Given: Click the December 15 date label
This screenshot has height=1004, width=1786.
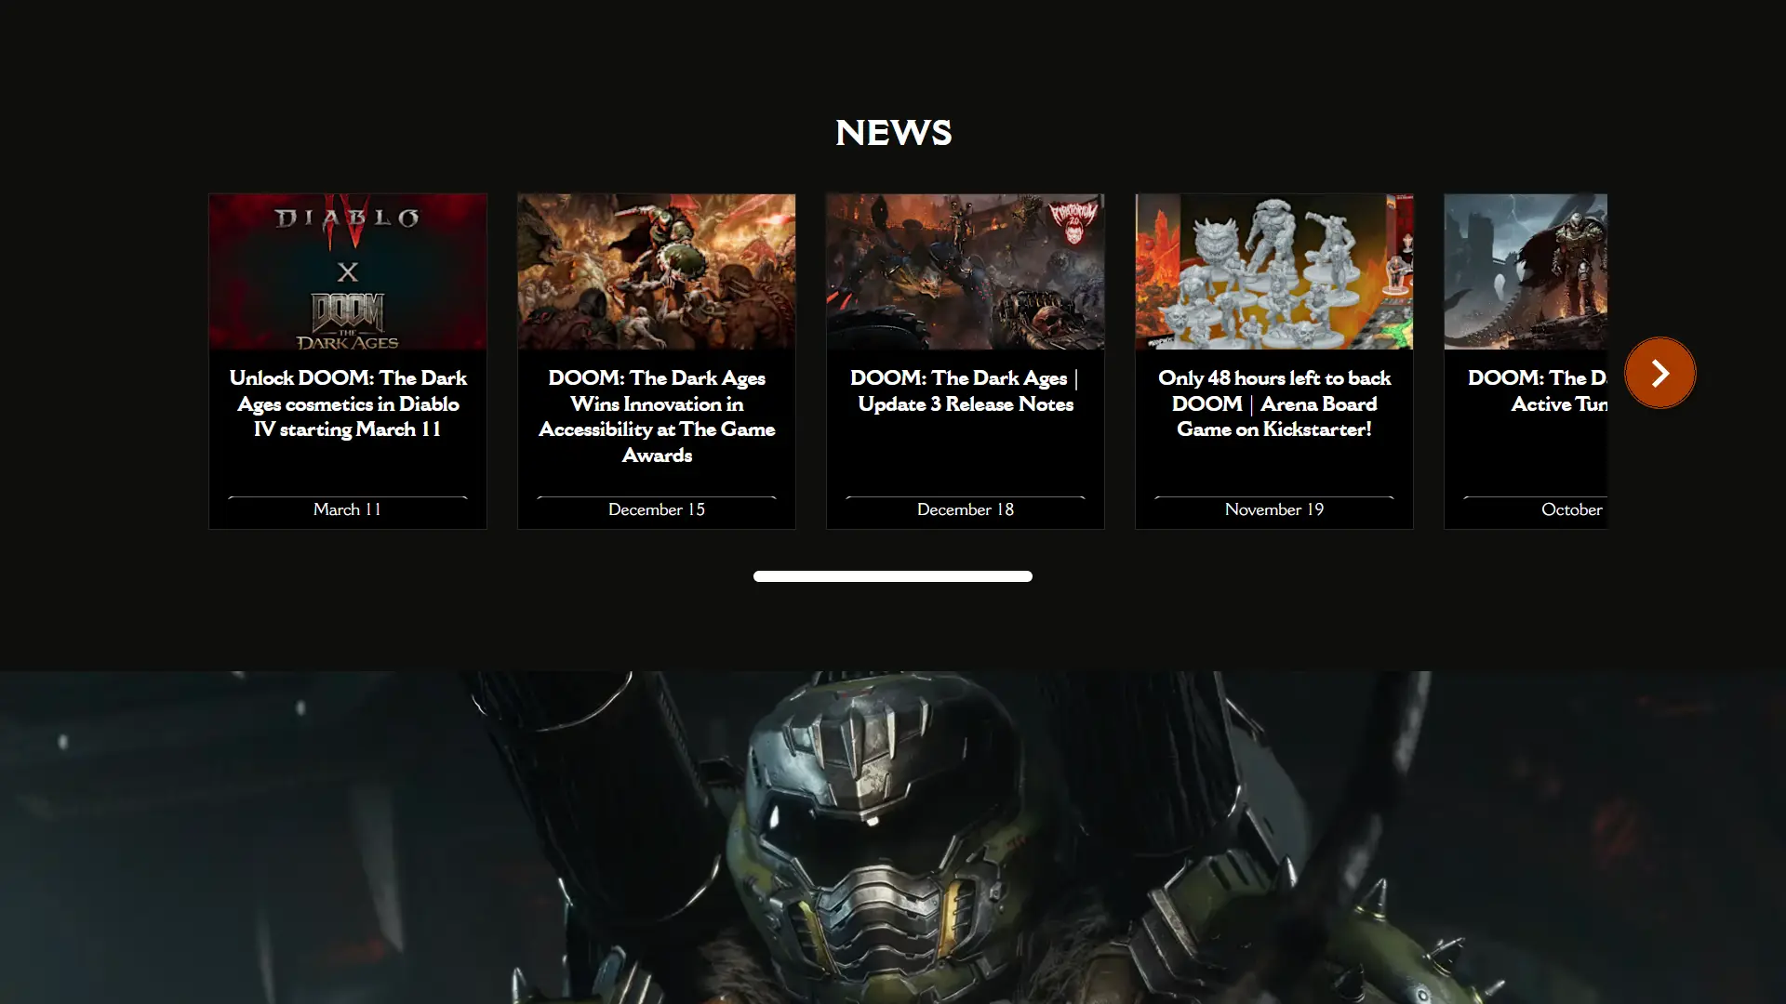Looking at the screenshot, I should coord(656,509).
